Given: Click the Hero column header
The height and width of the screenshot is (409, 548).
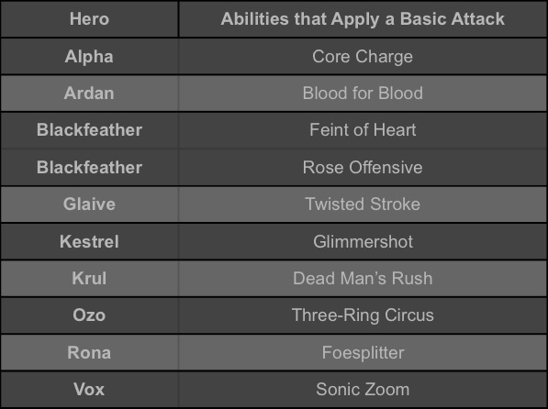Looking at the screenshot, I should click(x=89, y=19).
